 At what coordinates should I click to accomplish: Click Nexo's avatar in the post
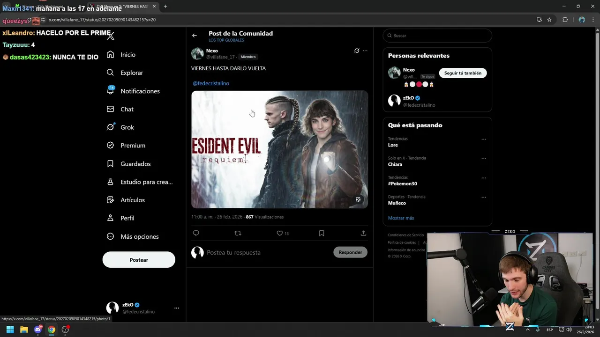197,53
